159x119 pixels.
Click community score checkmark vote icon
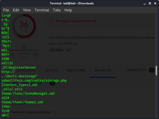(x=36, y=55)
